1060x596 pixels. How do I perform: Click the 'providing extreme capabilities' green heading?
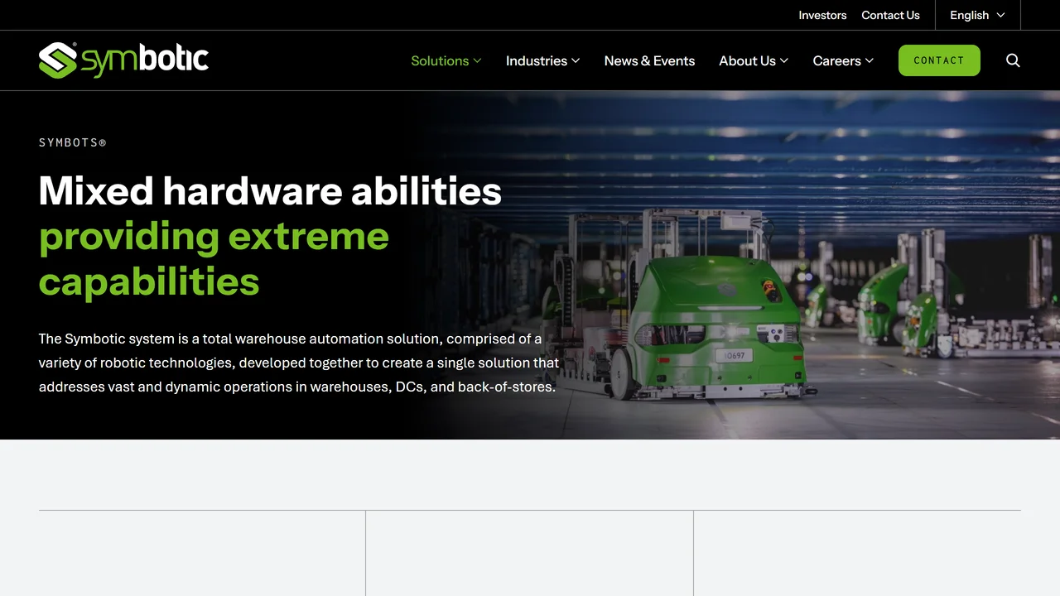coord(214,258)
